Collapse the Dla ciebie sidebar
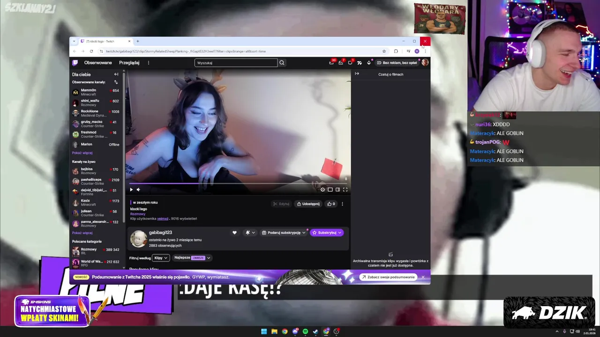600x337 pixels. 116,74
